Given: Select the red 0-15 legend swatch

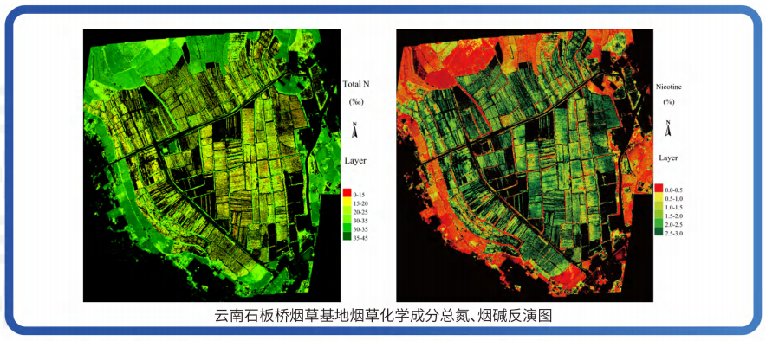Looking at the screenshot, I should click(347, 193).
